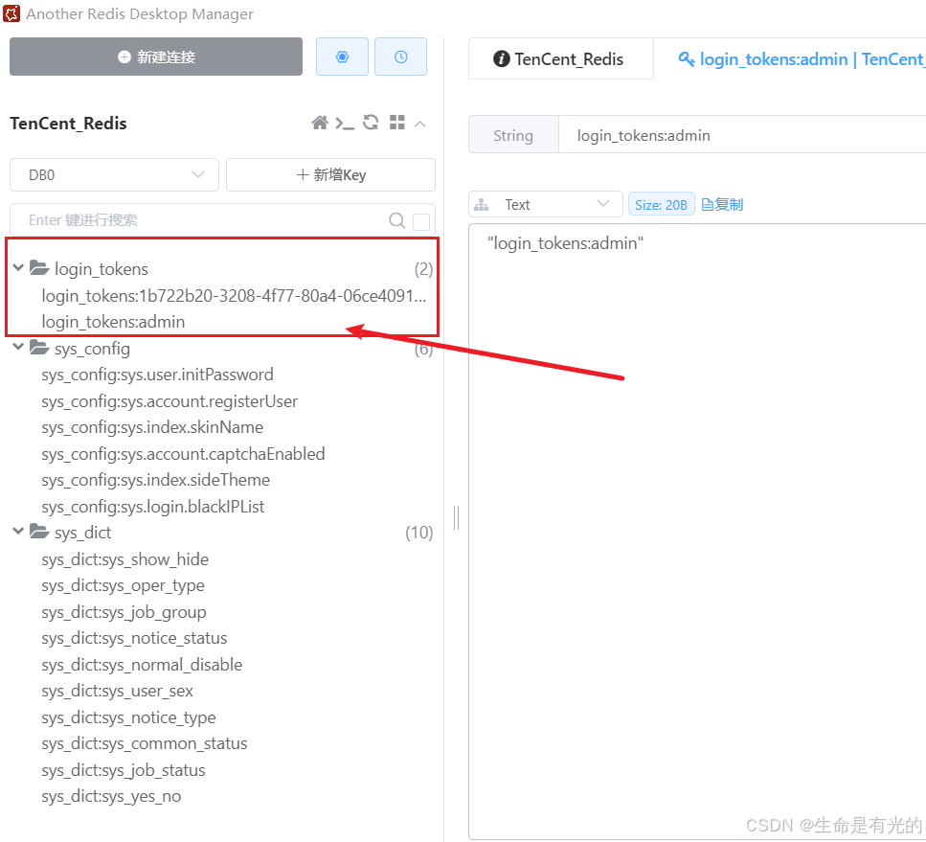Image resolution: width=926 pixels, height=842 pixels.
Task: Open sys_config:sys.account.captchaEnabled key
Action: [x=183, y=454]
